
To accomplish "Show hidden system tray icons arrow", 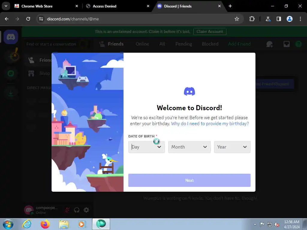I will pyautogui.click(x=255, y=224).
